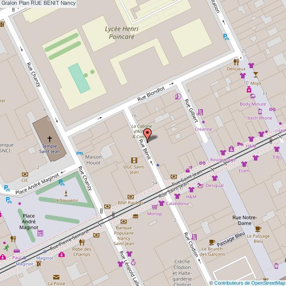Open the La Poste mail envelope icon

[56, 277]
